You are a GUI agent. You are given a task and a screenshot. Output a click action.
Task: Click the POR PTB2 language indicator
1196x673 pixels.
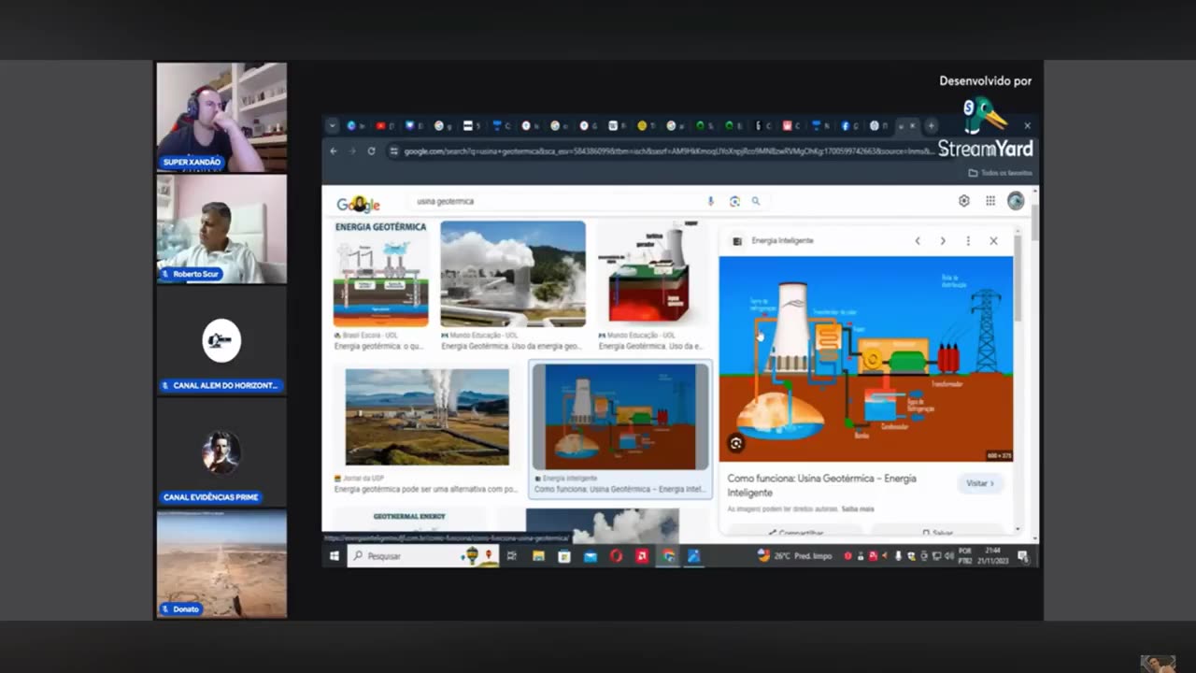965,556
